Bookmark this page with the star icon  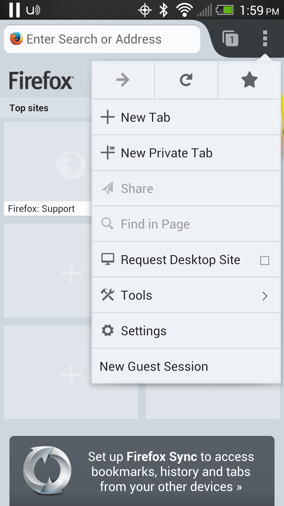click(249, 80)
